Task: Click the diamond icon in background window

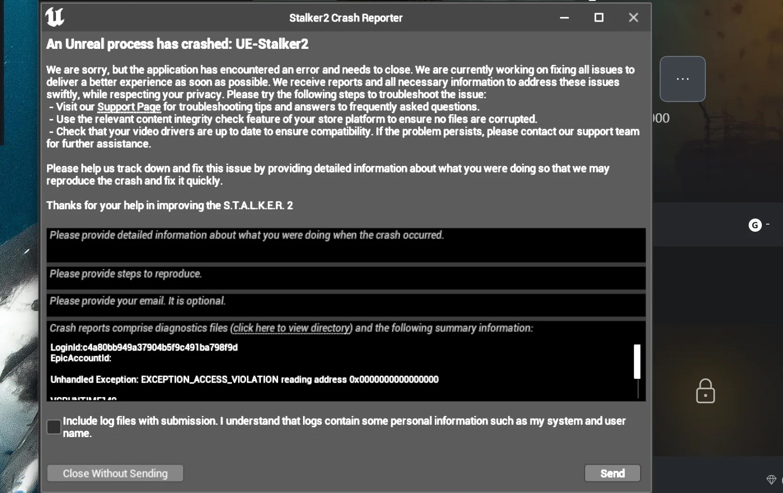Action: point(771,479)
